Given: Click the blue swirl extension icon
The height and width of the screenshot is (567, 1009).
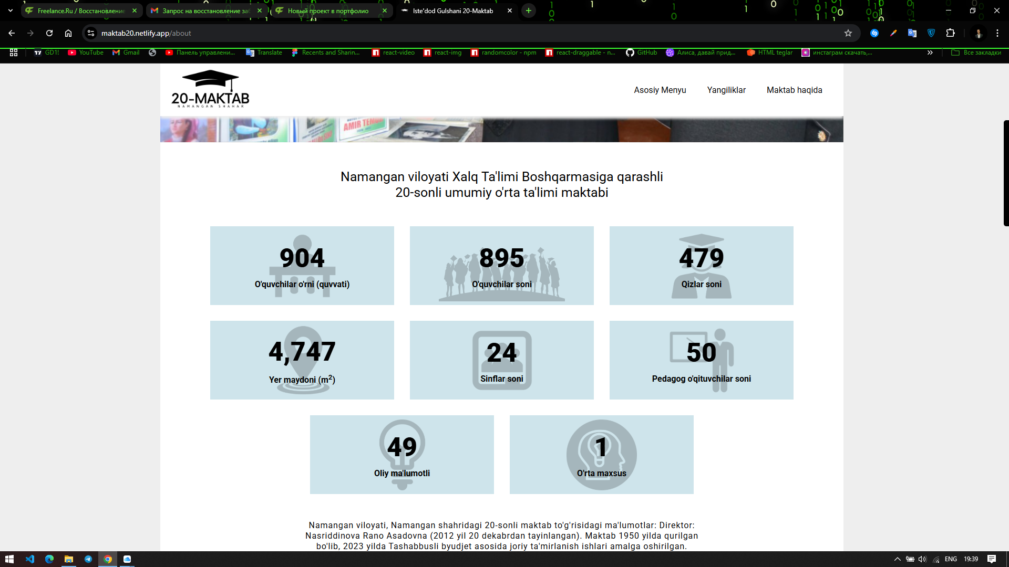Looking at the screenshot, I should click(x=874, y=33).
